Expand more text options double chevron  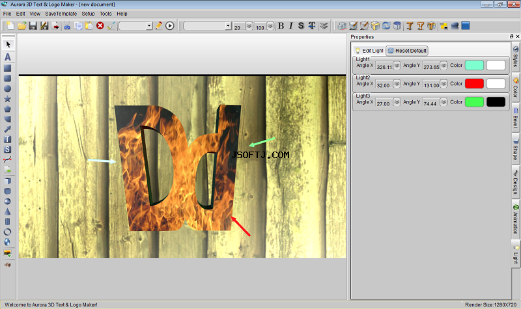[x=324, y=25]
